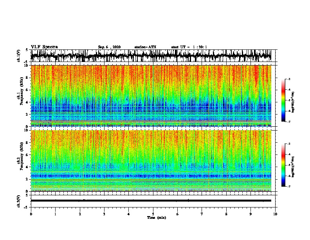Viewport: 310px width, 240px height.
Task: Click the -7 label on ch.2 colorbar
Action: [x=288, y=186]
